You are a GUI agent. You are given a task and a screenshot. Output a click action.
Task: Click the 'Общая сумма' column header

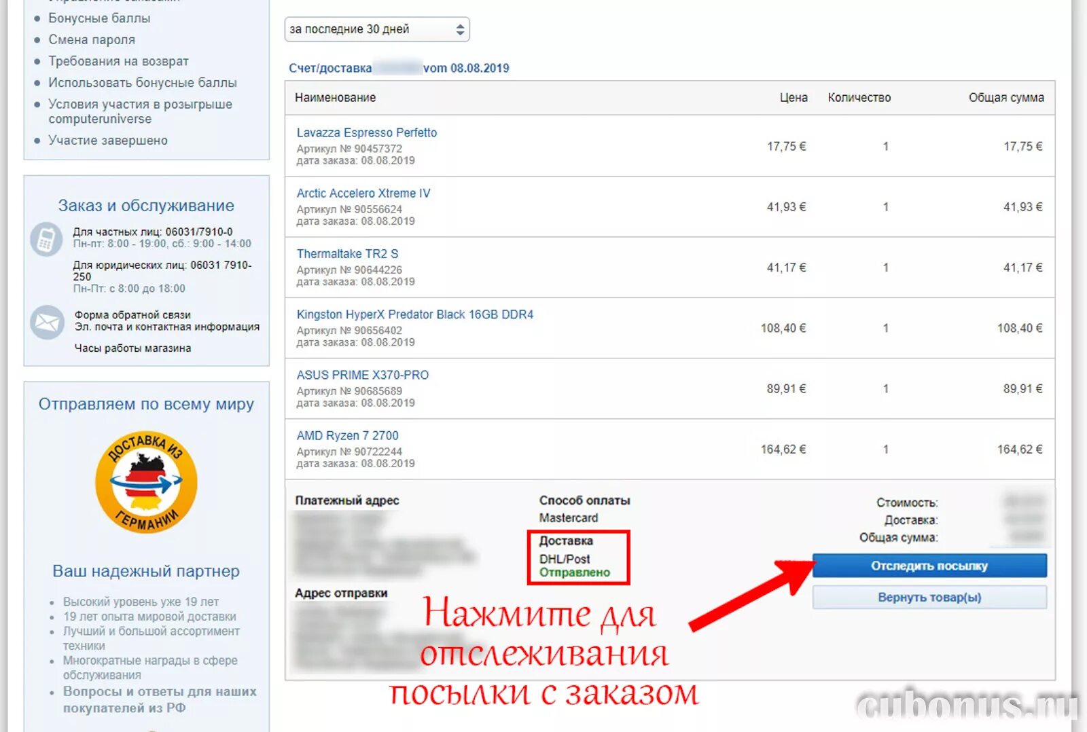pos(1006,98)
